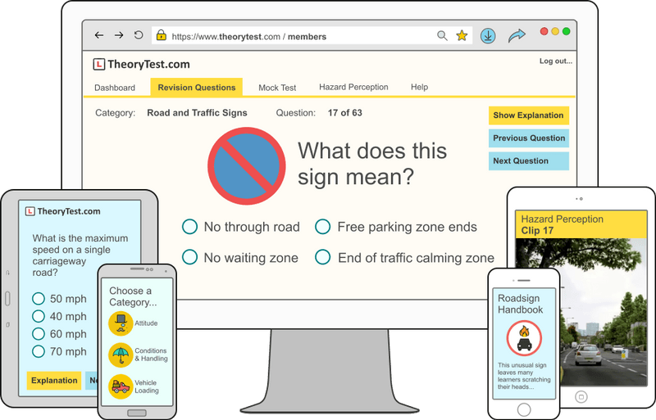656x420 pixels.
Task: Click the no waiting road sign image
Action: pyautogui.click(x=247, y=166)
